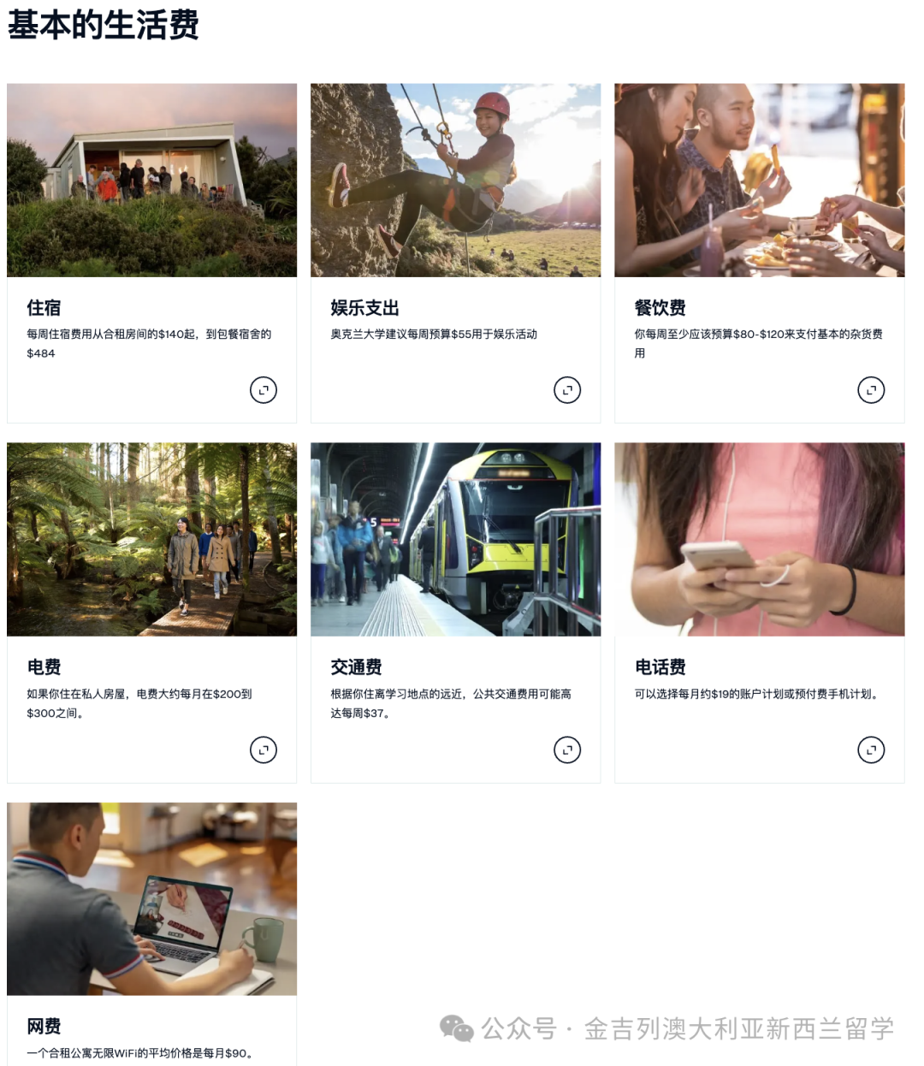Select the 网费 card title

(44, 1027)
